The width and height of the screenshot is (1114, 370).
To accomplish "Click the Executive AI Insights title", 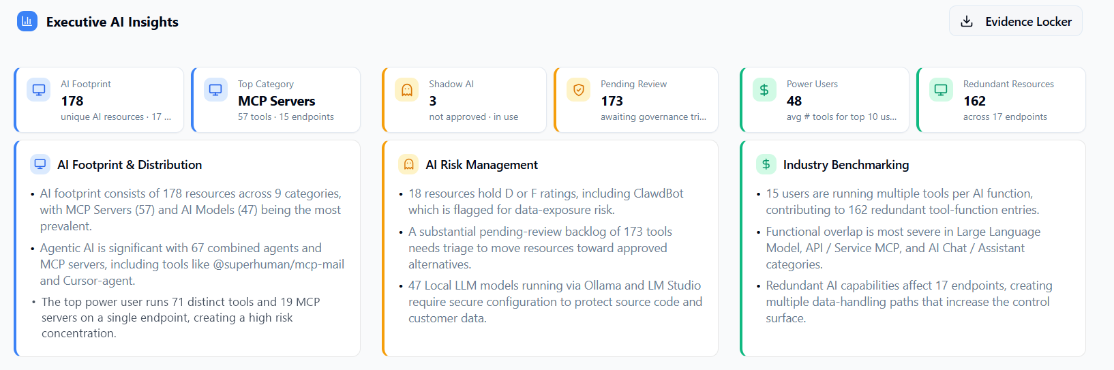I will 112,22.
